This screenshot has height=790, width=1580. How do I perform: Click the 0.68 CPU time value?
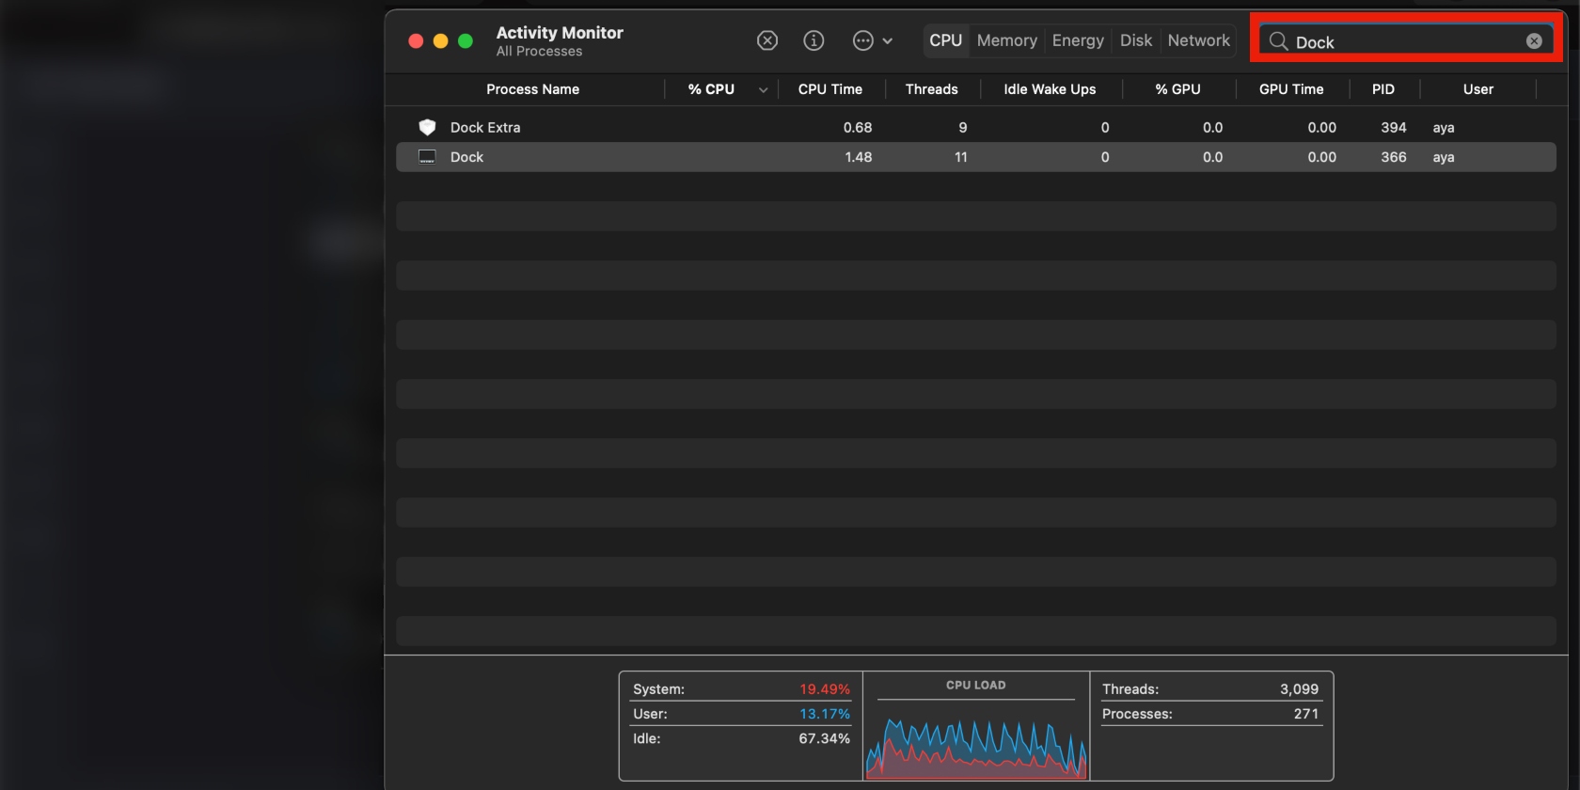[857, 127]
